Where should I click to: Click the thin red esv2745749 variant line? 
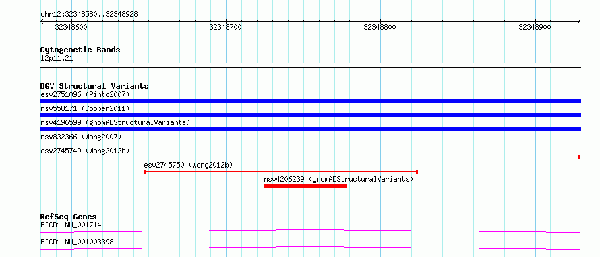click(310, 157)
